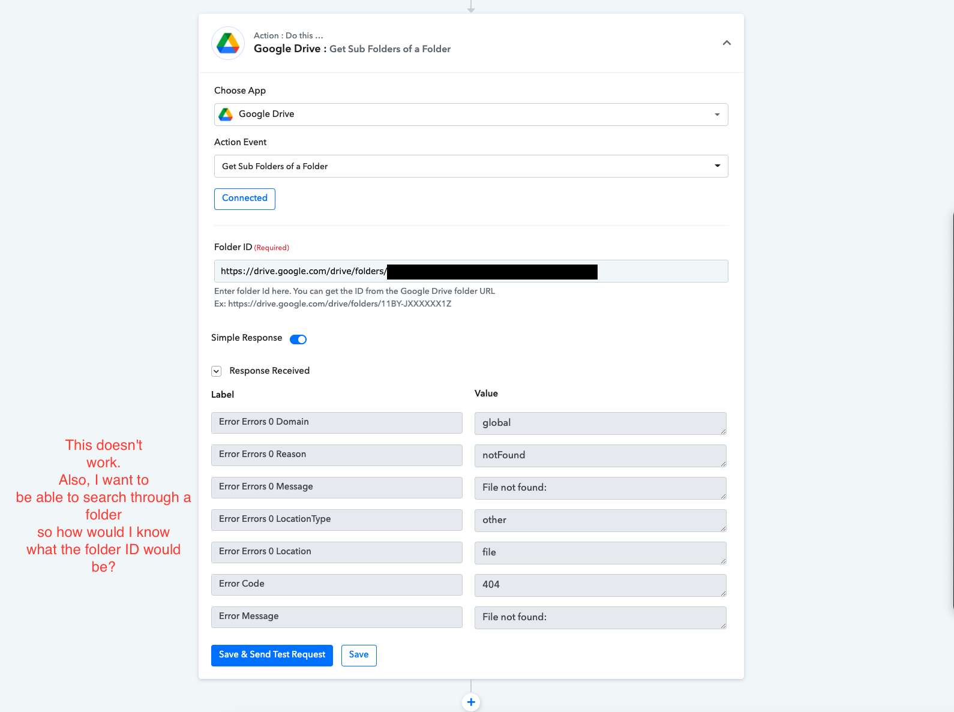
Task: Click the example folder URL help text
Action: 333,304
